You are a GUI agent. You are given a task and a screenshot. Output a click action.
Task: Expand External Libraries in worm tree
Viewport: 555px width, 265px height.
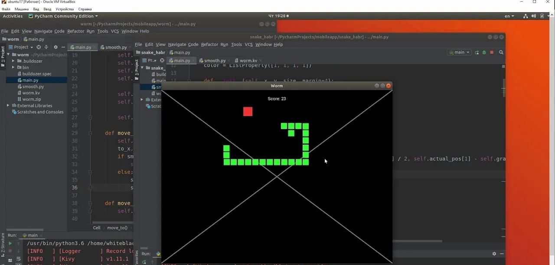(x=8, y=106)
